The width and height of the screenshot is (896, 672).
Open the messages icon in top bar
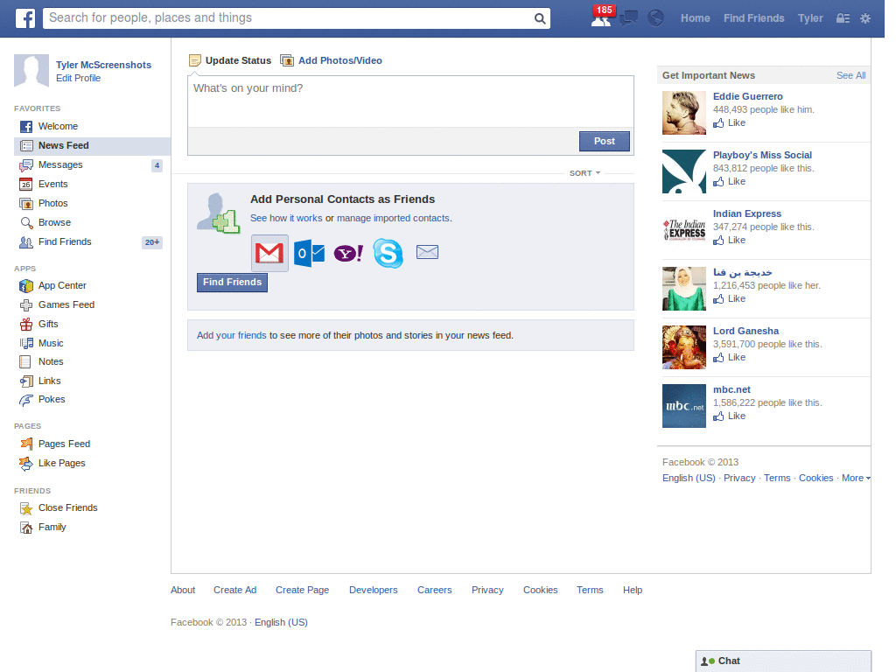pyautogui.click(x=628, y=18)
